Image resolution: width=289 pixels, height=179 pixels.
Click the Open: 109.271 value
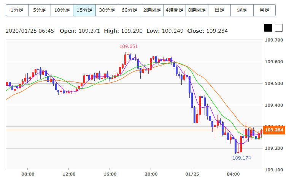80,31
